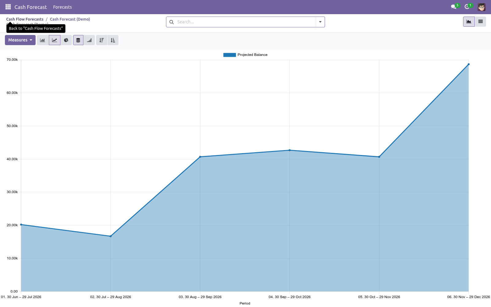This screenshot has height=307, width=491.
Task: Click the data point for 30 Nov – 29 Dec 2026
Action: click(x=469, y=64)
